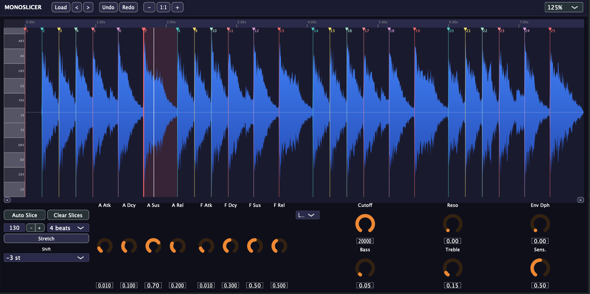
Task: Click the Cutoff knob
Action: 365,224
